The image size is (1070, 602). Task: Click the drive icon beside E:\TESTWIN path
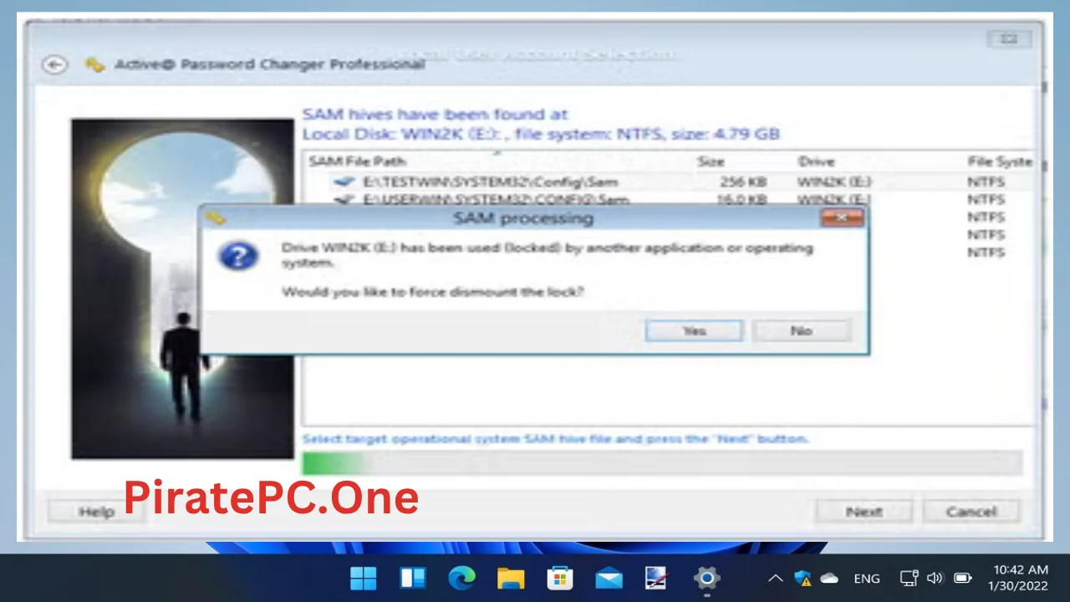(344, 181)
